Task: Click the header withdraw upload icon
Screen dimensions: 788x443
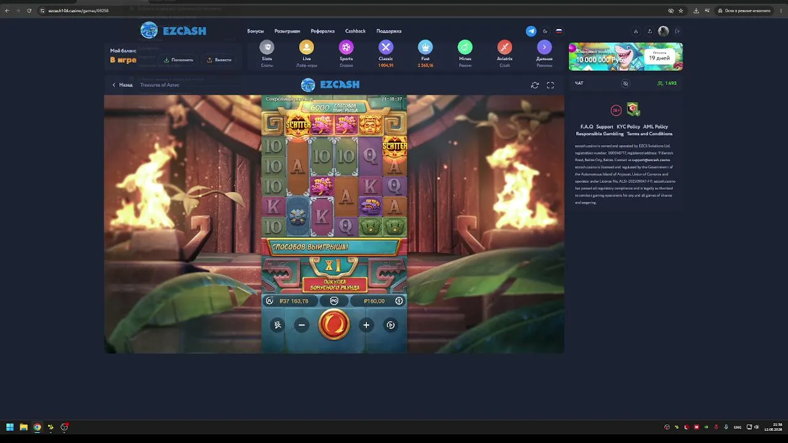Action: 649,31
